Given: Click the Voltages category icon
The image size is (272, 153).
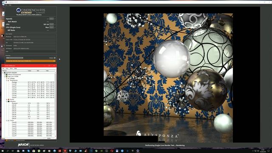Looking at the screenshot, I should click(8, 78).
